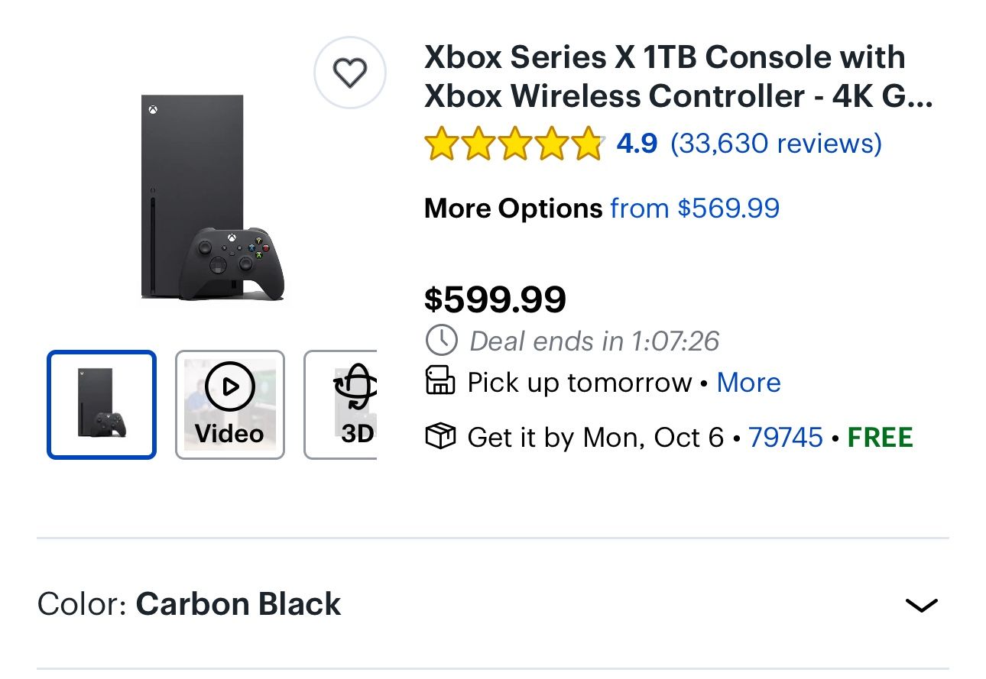Collapse the Color: Carbon Black row

[921, 605]
